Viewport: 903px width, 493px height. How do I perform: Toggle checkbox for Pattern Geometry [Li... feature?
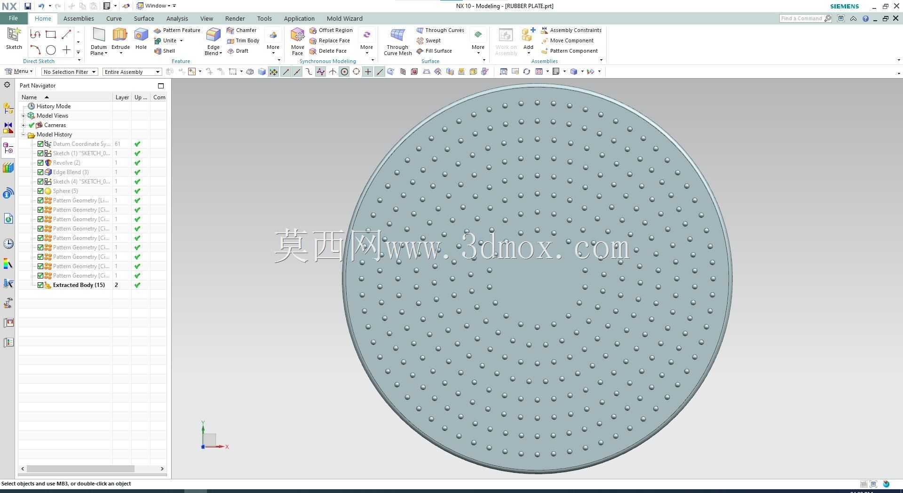[40, 200]
